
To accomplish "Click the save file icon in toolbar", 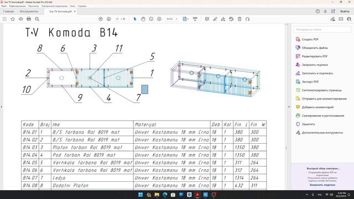I will 4,19.
